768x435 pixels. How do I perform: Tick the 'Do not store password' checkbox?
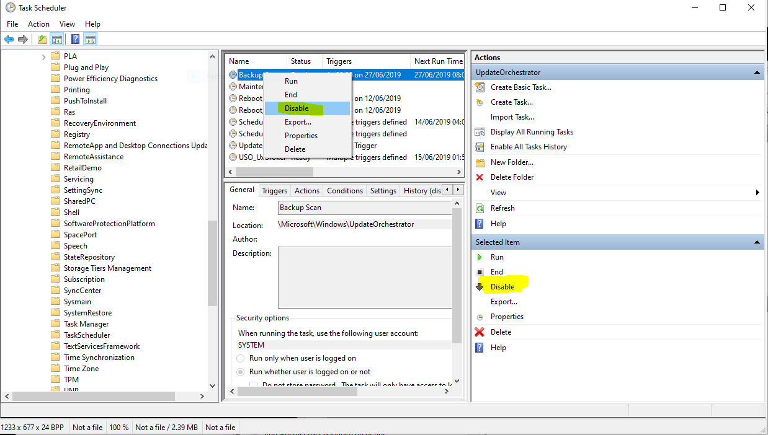[254, 385]
